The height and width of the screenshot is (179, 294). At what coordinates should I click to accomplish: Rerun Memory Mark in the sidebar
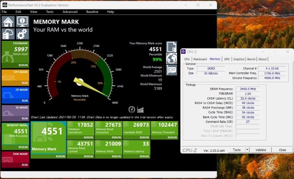(23, 147)
